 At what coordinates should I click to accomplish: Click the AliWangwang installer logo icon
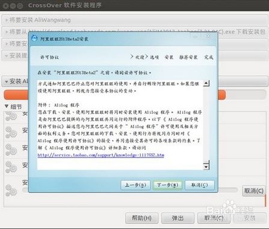pyautogui.click(x=34, y=38)
